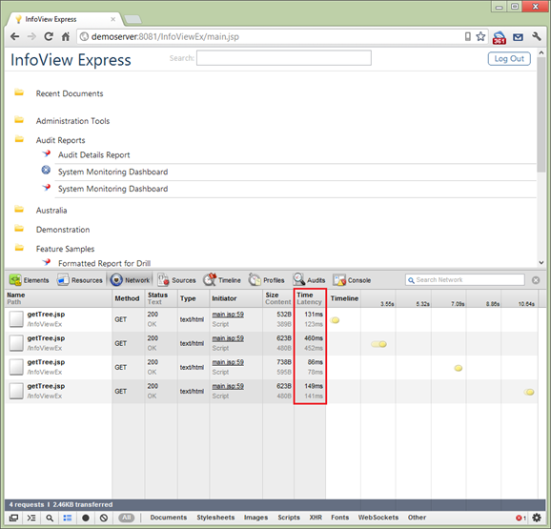Open the mail envelope extension icon
This screenshot has width=551, height=529.
(x=518, y=37)
